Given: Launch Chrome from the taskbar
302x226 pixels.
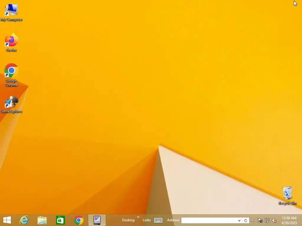Looking at the screenshot, I should pos(78,220).
